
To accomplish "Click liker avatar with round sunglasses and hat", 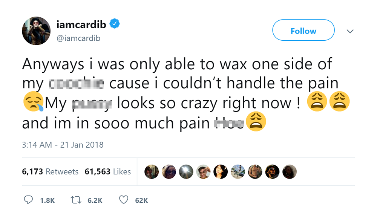I will point(169,172).
